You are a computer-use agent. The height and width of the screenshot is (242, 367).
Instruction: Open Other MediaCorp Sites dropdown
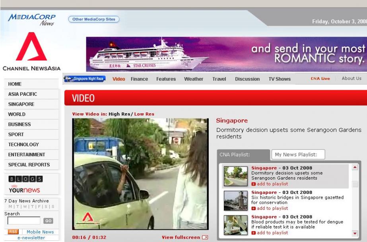coord(93,19)
